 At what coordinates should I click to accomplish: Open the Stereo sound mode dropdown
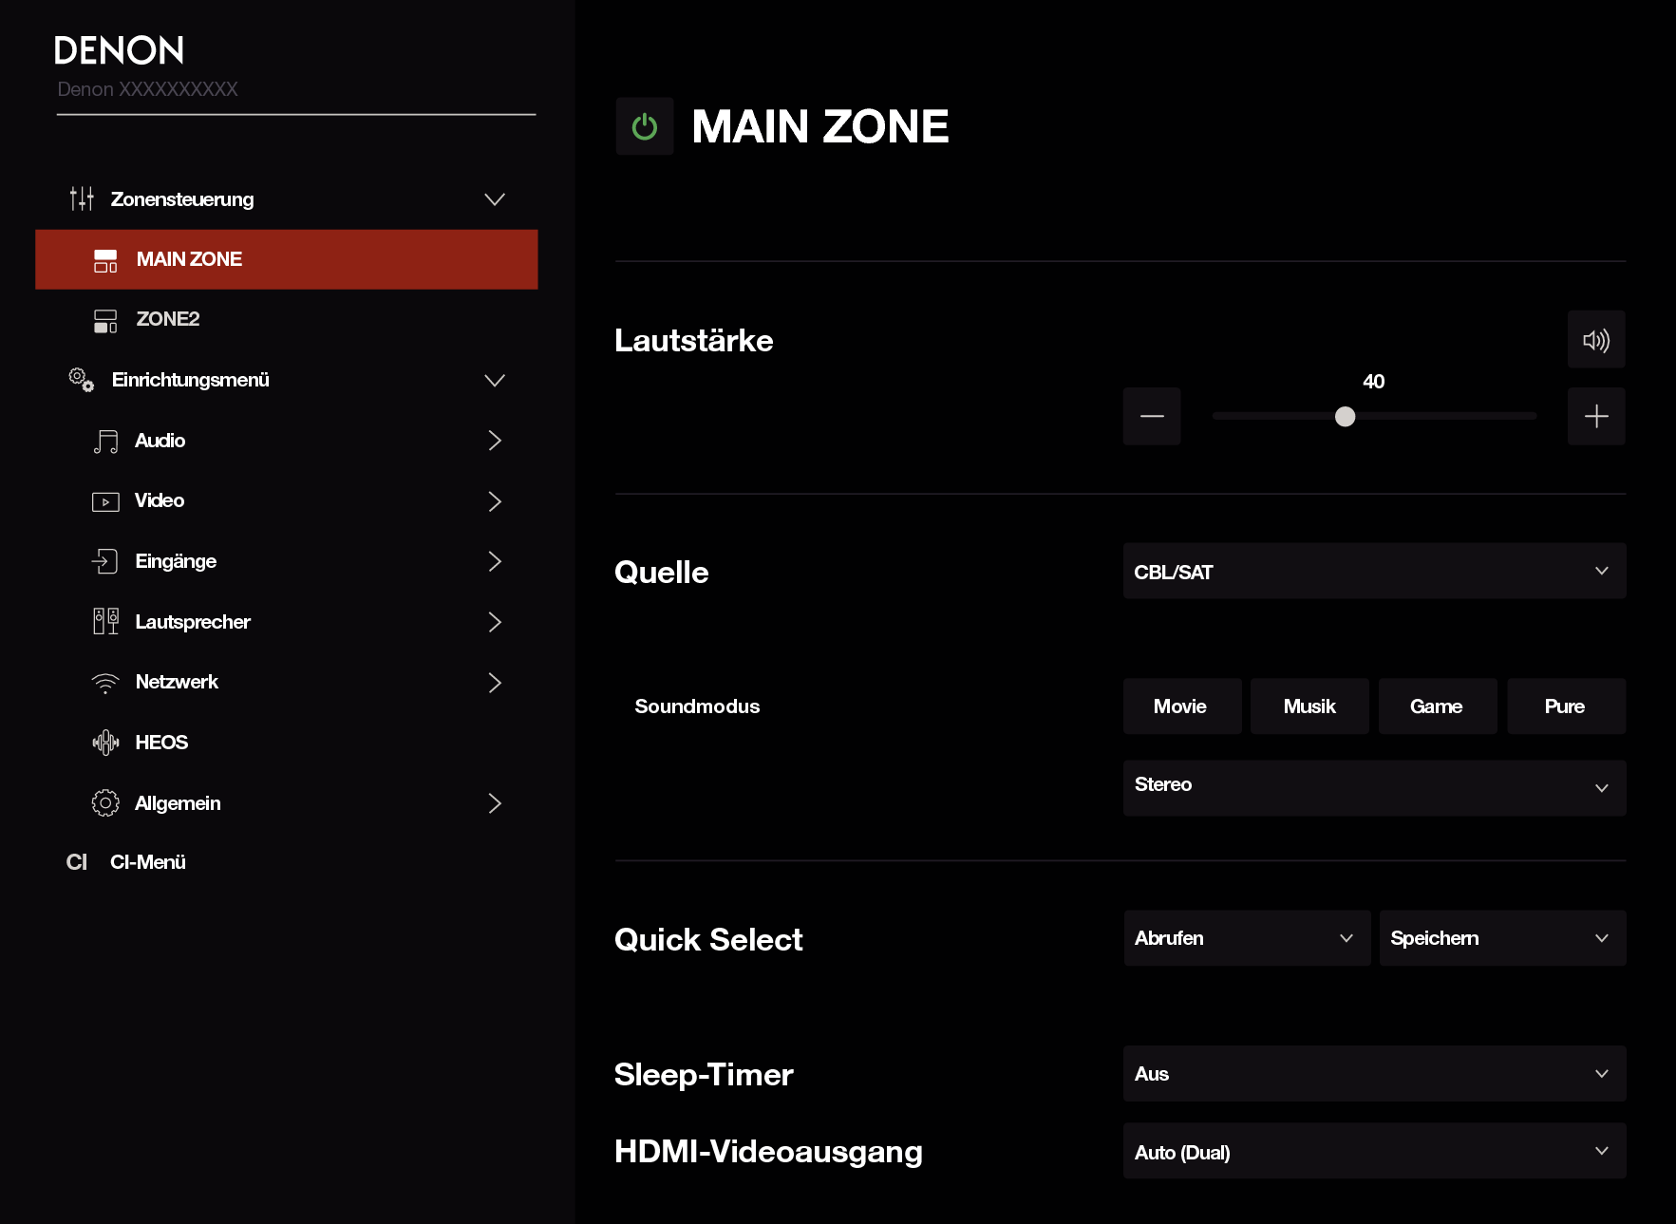(x=1373, y=787)
